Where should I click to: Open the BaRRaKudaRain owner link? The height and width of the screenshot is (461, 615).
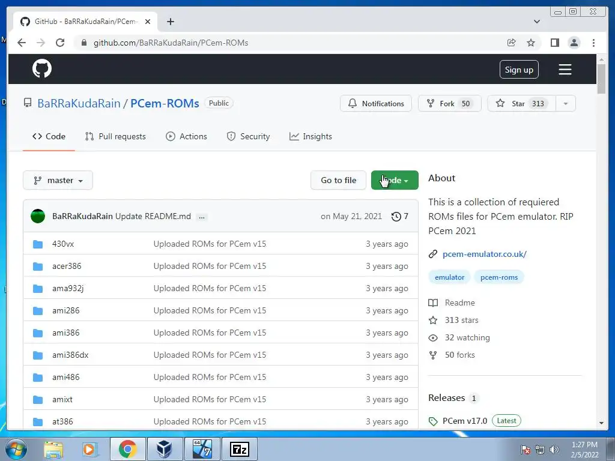[79, 103]
